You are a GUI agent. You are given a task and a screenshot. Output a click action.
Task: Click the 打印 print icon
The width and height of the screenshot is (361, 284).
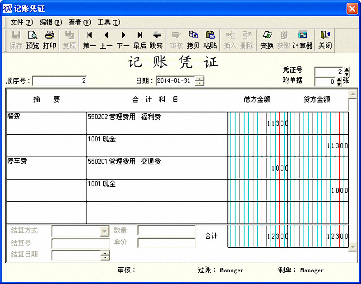pos(49,40)
